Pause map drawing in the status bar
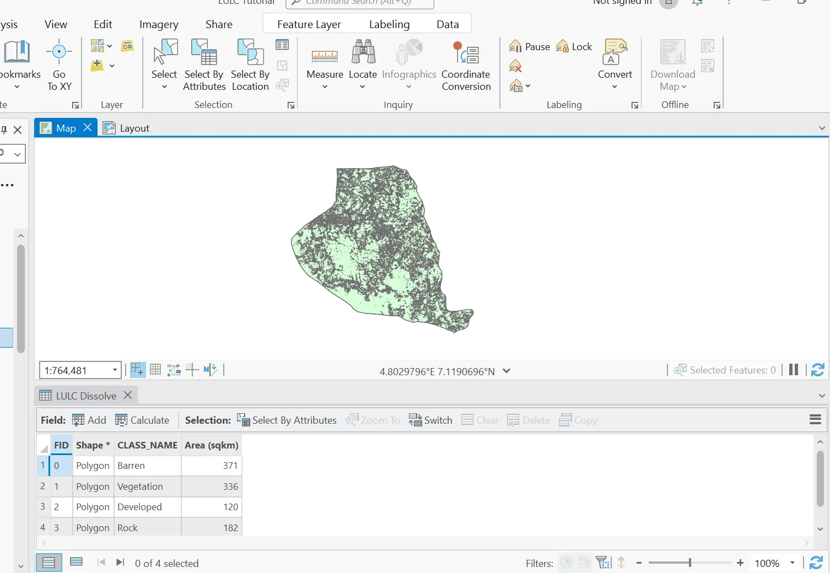This screenshot has width=830, height=573. click(x=794, y=370)
